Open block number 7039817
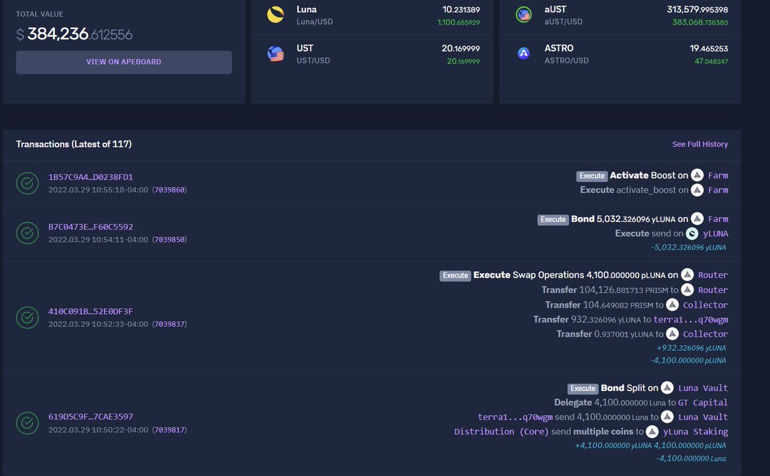The height and width of the screenshot is (476, 770). point(169,430)
